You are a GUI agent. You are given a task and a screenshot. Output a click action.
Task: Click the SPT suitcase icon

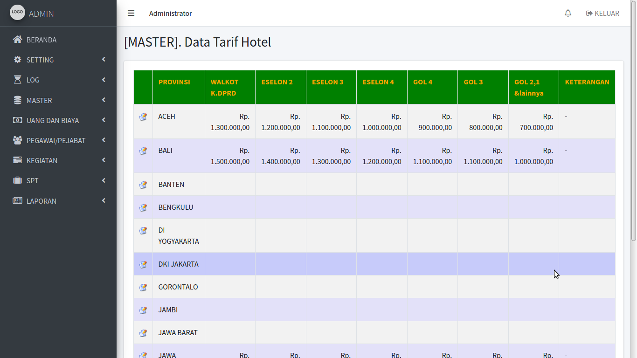18,180
